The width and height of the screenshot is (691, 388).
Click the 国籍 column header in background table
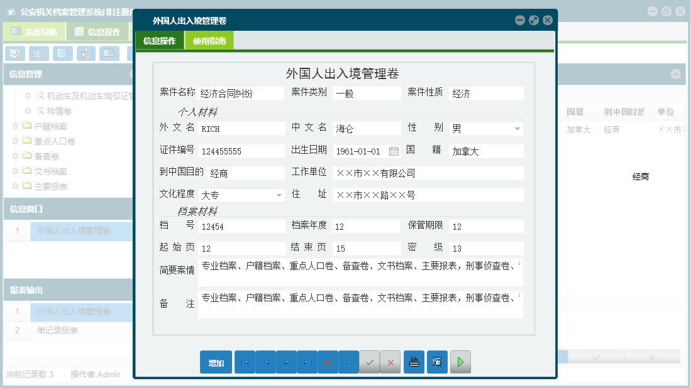[575, 112]
